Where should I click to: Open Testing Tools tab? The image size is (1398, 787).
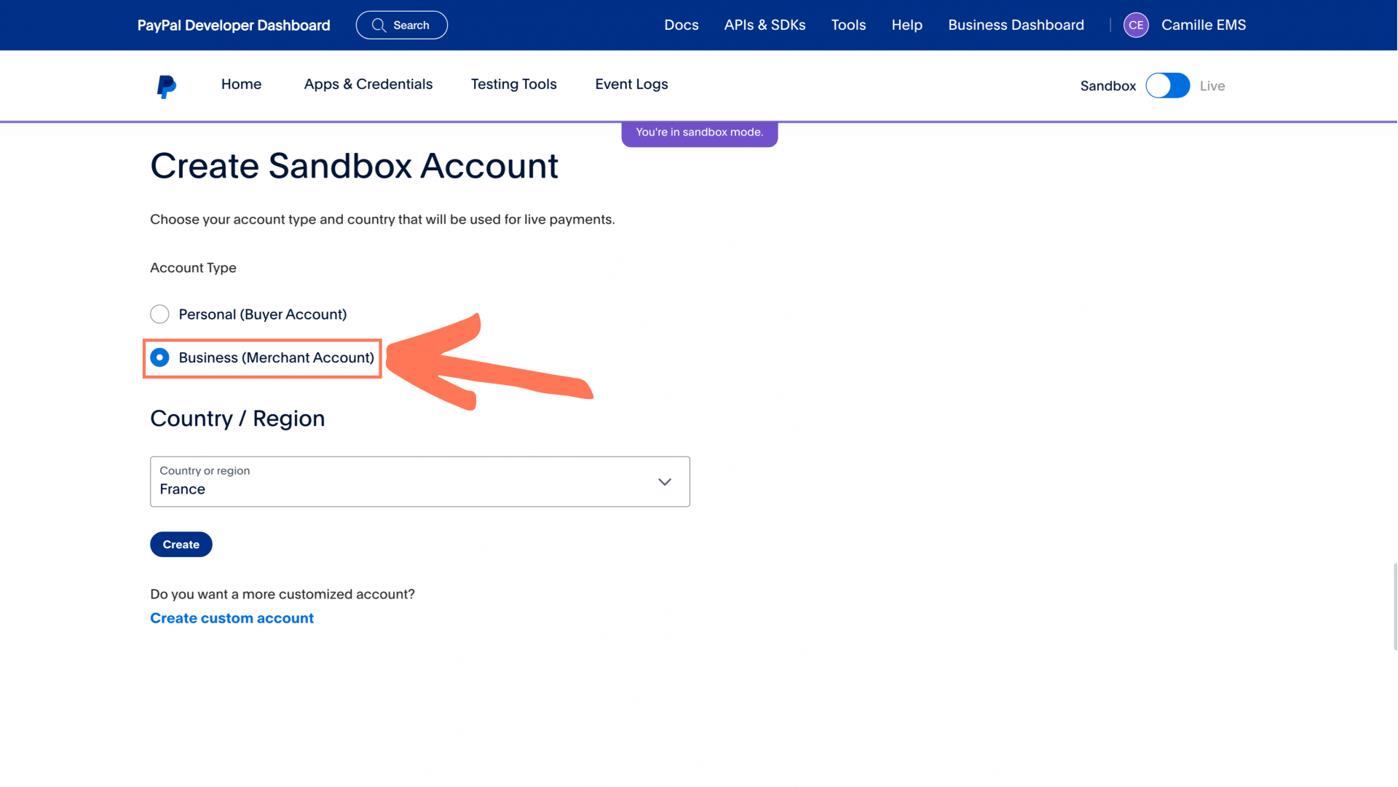[x=513, y=84]
